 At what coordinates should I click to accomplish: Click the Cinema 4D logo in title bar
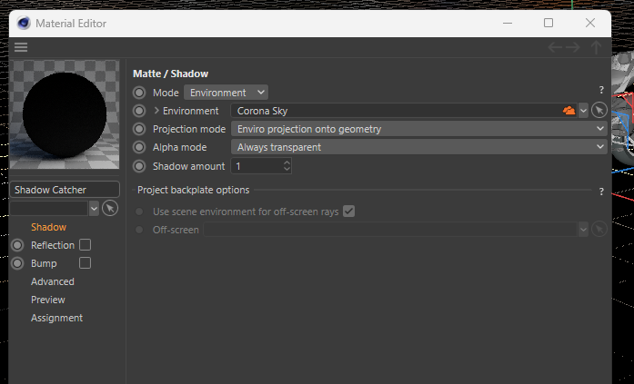(x=24, y=23)
